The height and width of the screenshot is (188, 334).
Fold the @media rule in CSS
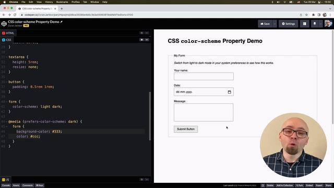(7, 122)
